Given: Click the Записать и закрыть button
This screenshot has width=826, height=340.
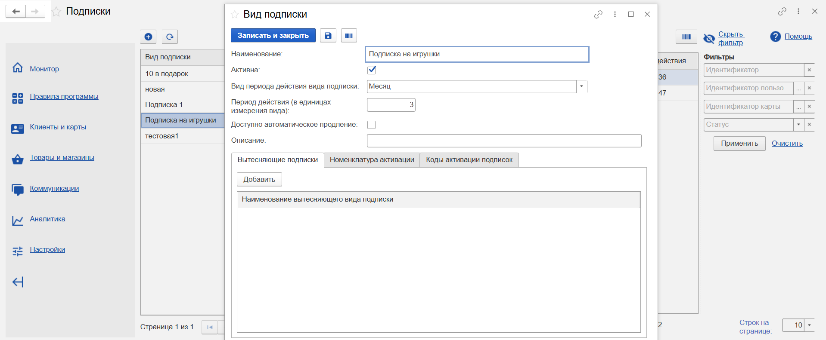Looking at the screenshot, I should tap(273, 36).
